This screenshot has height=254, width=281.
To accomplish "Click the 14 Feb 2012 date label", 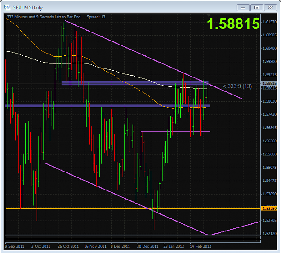I will pyautogui.click(x=201, y=246).
